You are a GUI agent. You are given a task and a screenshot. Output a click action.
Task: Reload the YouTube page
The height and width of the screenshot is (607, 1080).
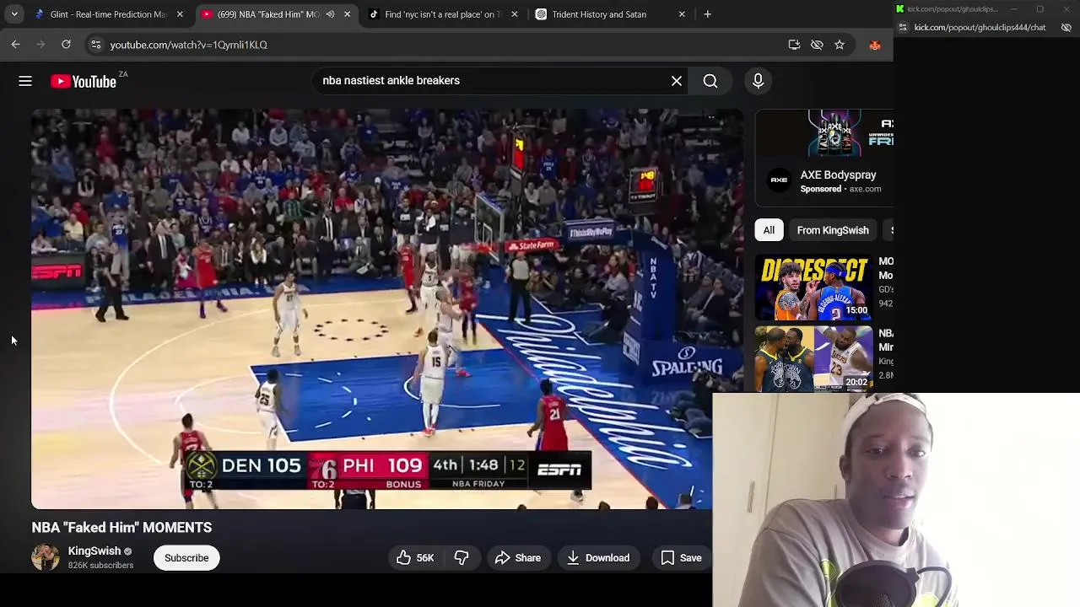pos(66,45)
